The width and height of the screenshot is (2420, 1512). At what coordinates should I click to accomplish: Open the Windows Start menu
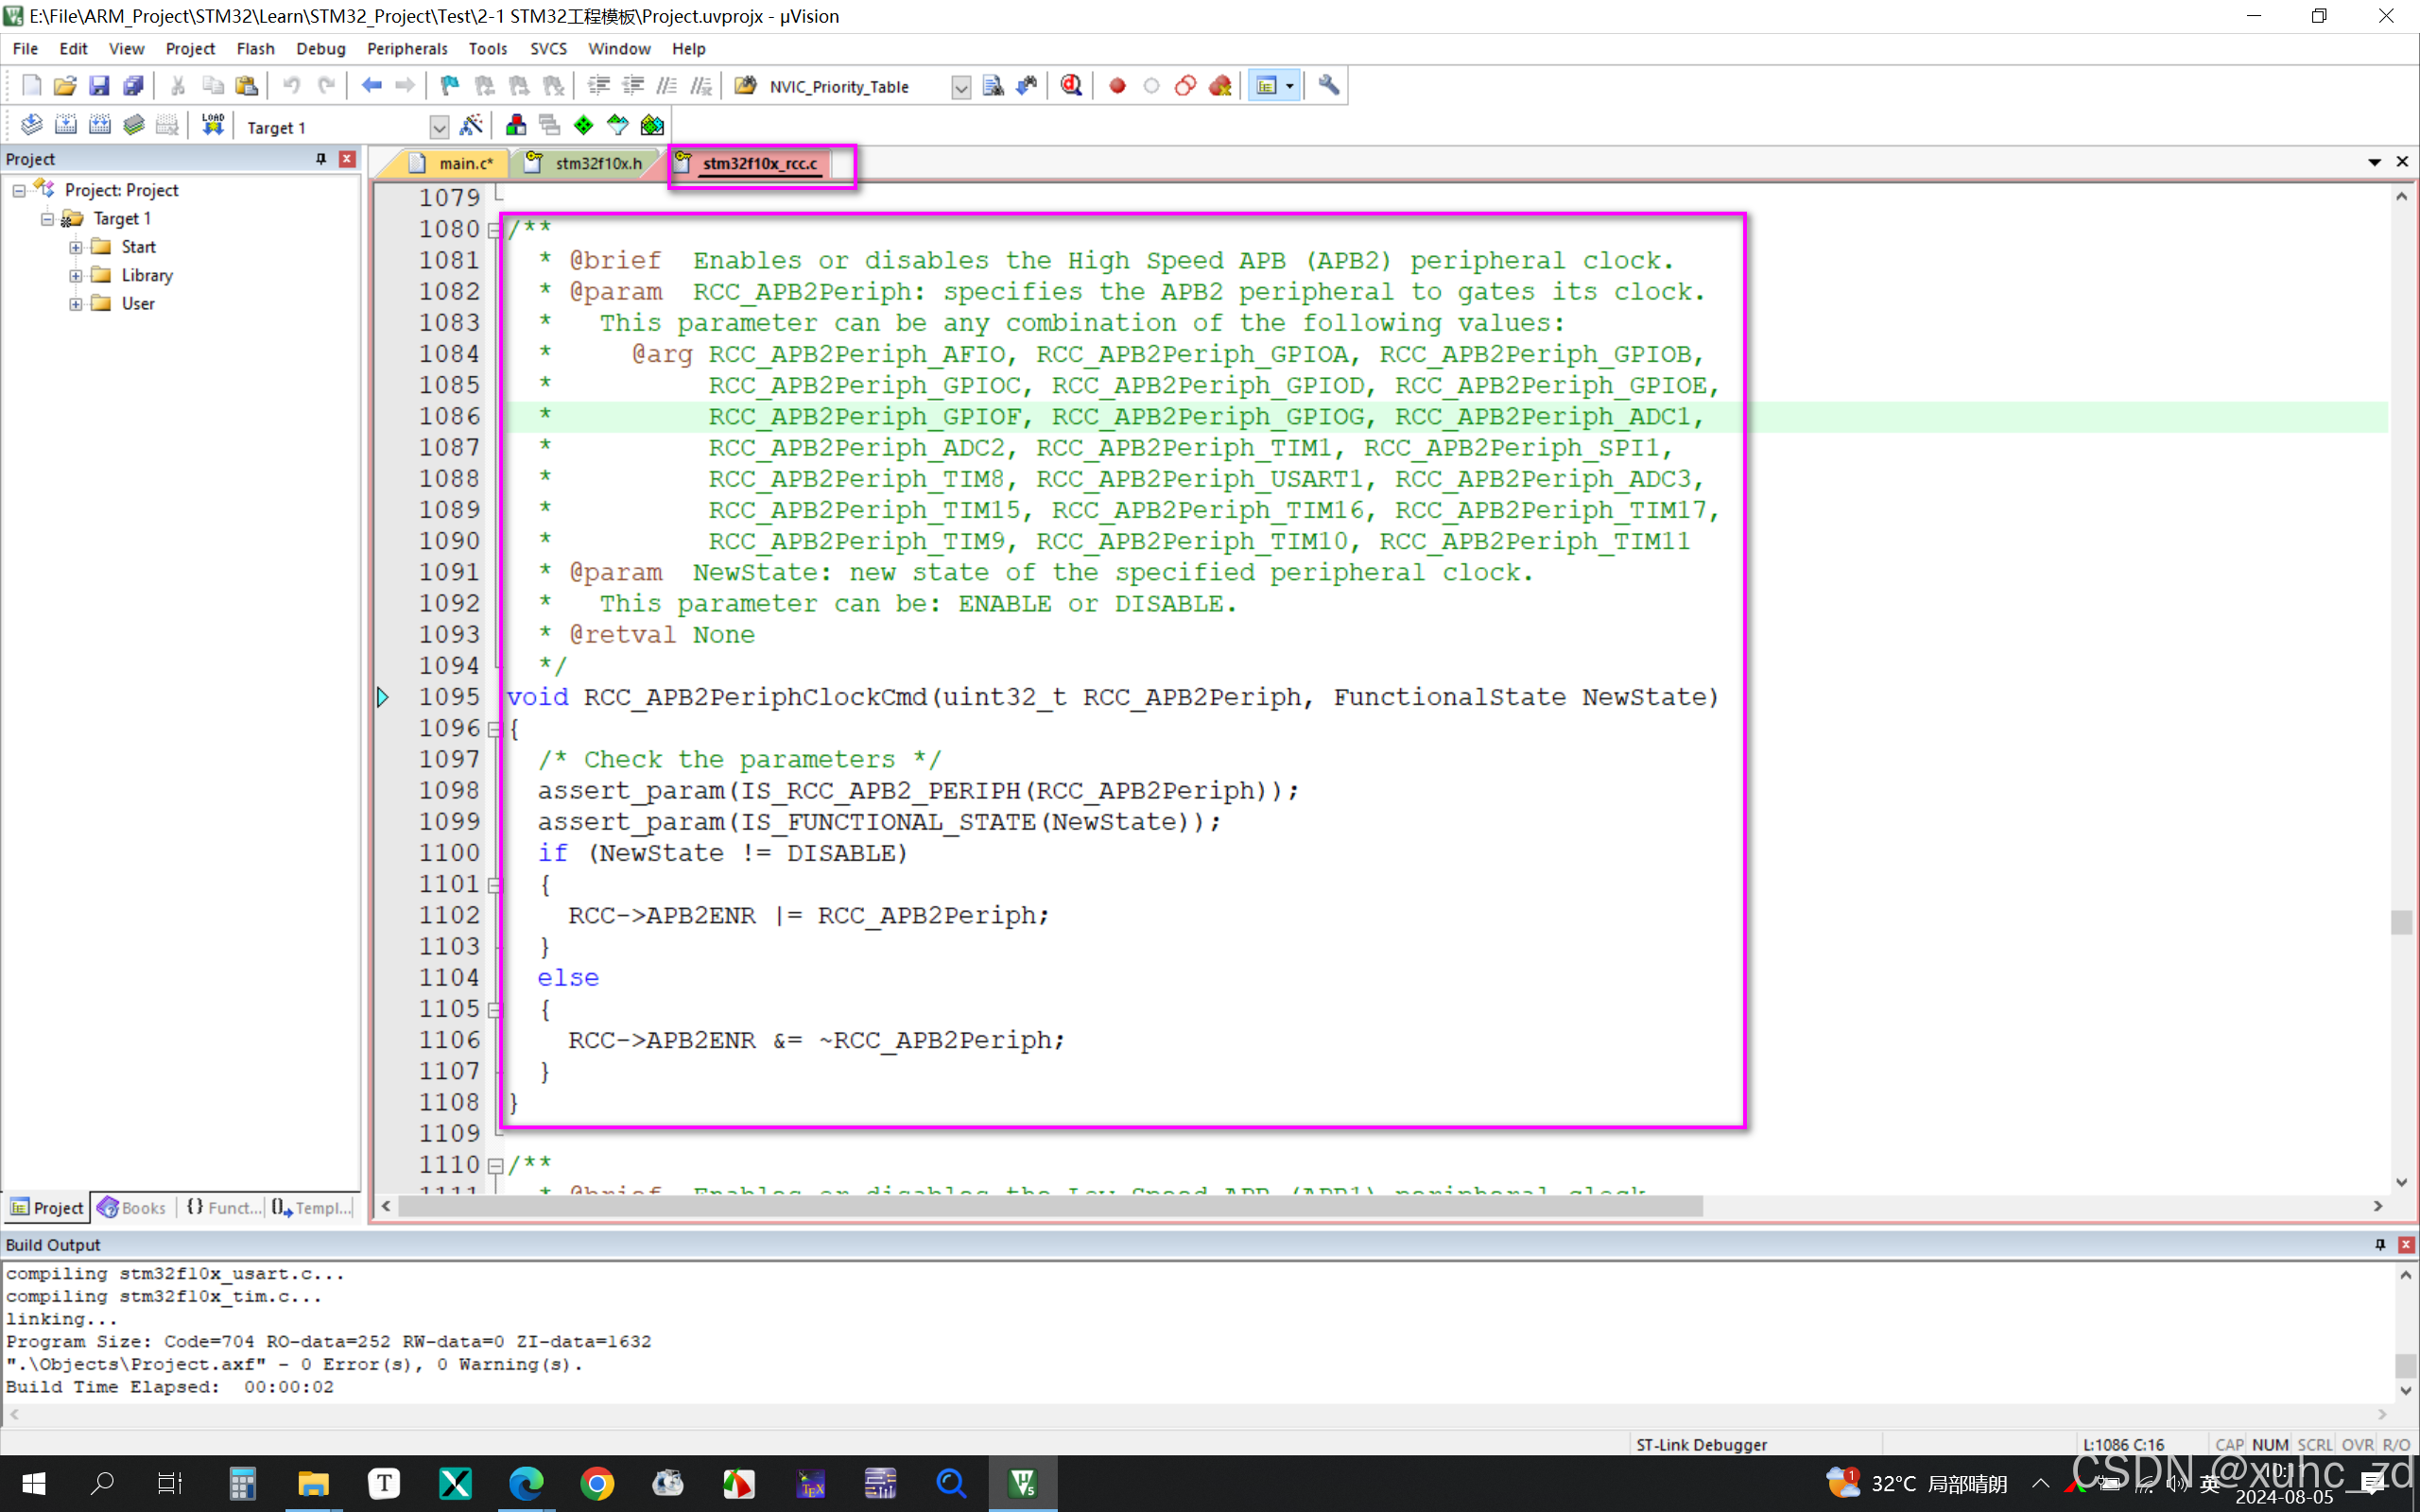coord(34,1484)
